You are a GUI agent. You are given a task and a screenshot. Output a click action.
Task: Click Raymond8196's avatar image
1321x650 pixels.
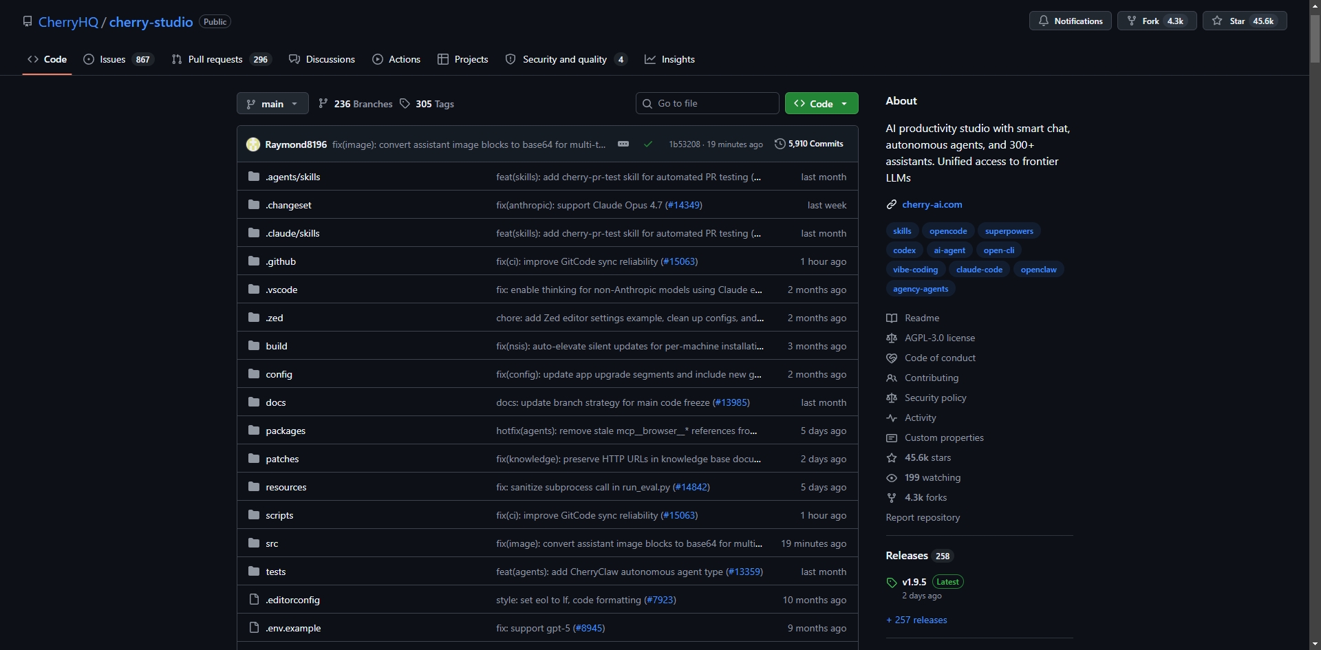253,144
